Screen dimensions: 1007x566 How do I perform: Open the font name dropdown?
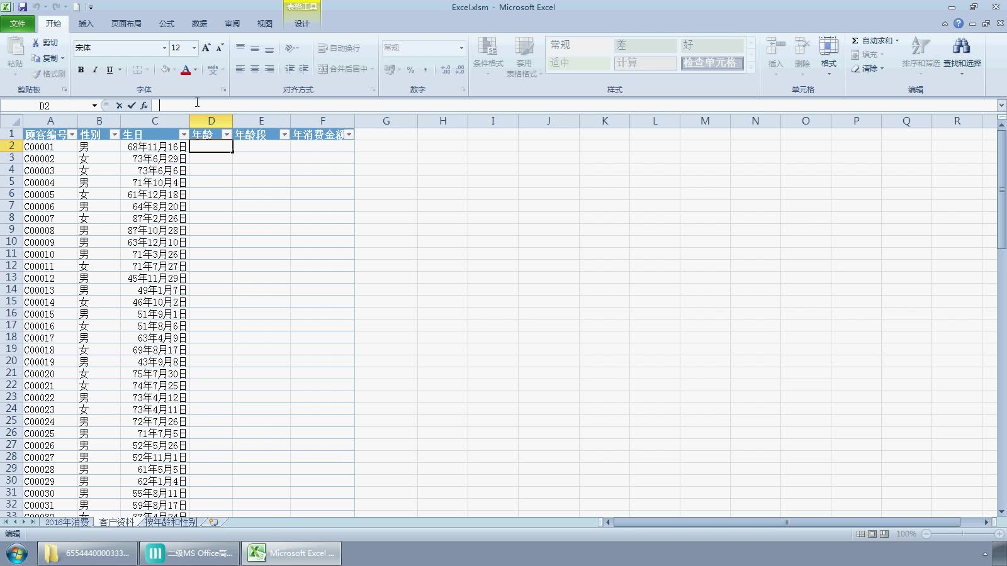tap(164, 48)
